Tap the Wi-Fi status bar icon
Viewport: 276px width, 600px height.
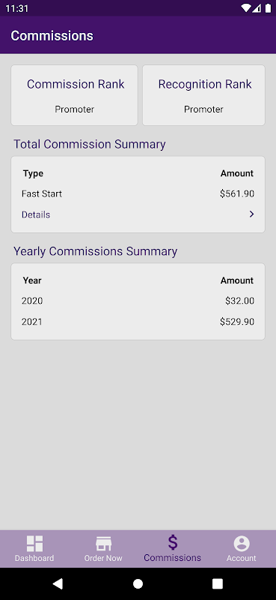point(246,7)
